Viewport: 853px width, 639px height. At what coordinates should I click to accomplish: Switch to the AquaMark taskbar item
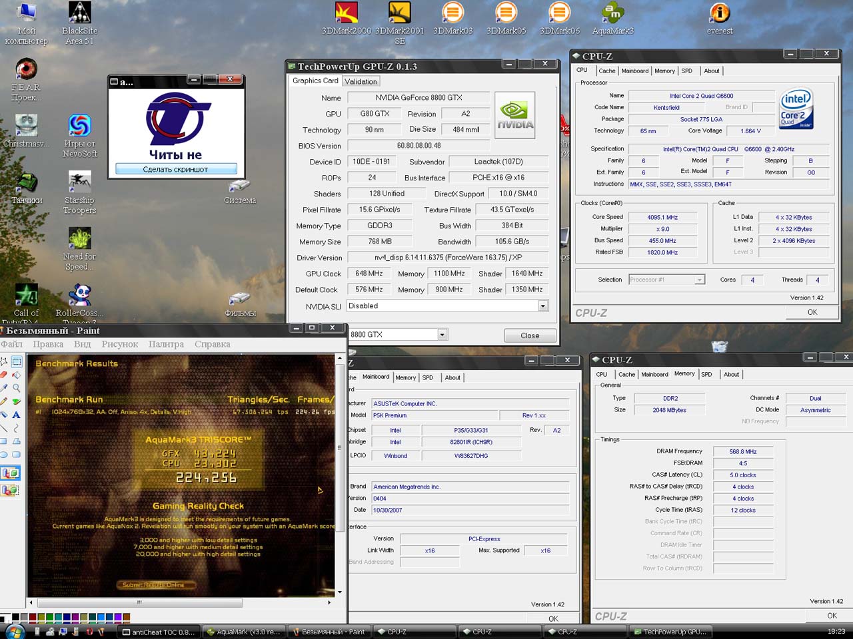pyautogui.click(x=243, y=632)
